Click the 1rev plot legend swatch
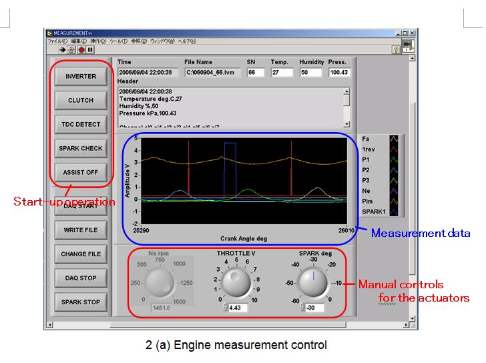Screen dimensions: 486x363 tap(394, 149)
